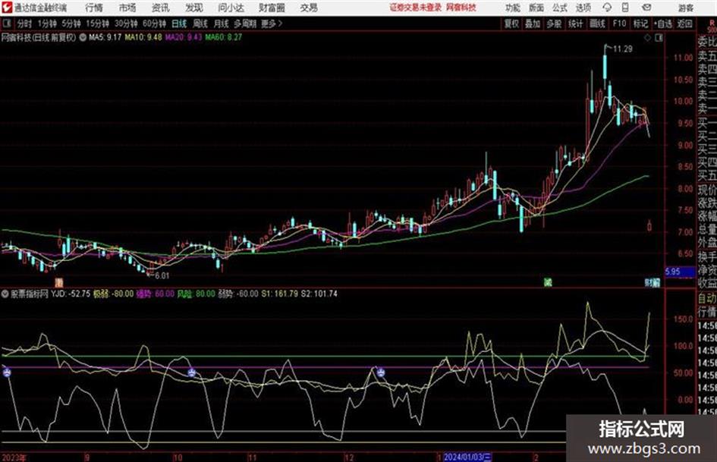
Task: Switch to 分时 period tab
Action: 24,24
